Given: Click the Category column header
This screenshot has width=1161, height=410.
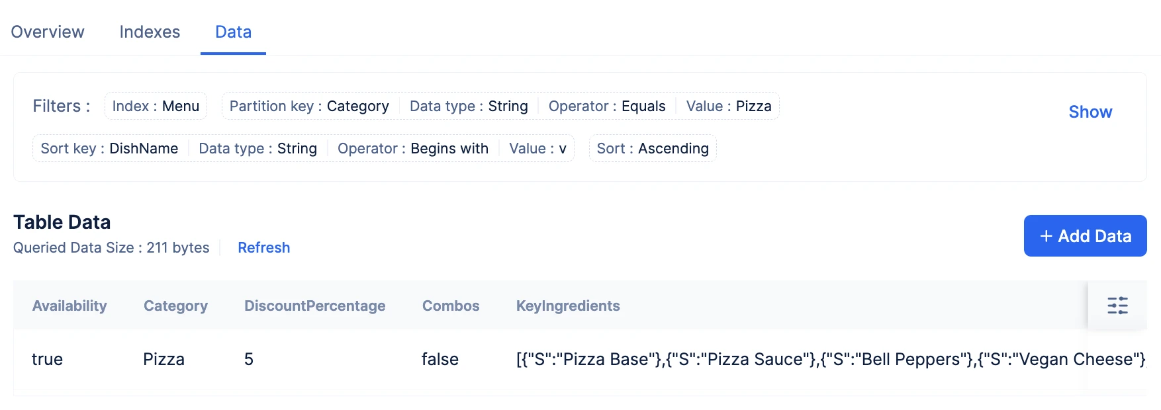Looking at the screenshot, I should click(x=175, y=306).
